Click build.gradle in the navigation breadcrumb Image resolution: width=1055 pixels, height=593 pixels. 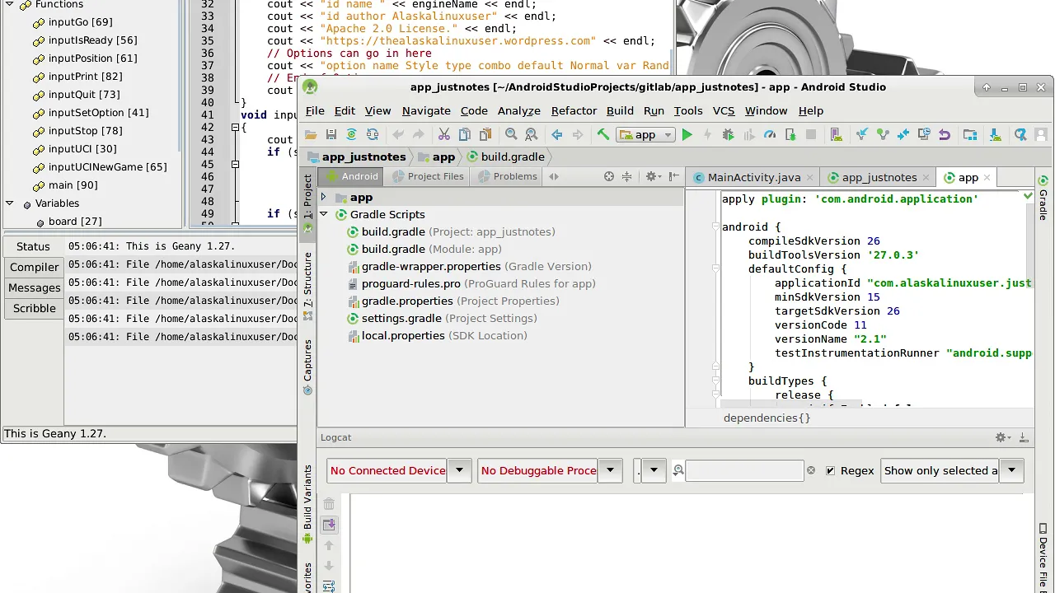tap(504, 156)
